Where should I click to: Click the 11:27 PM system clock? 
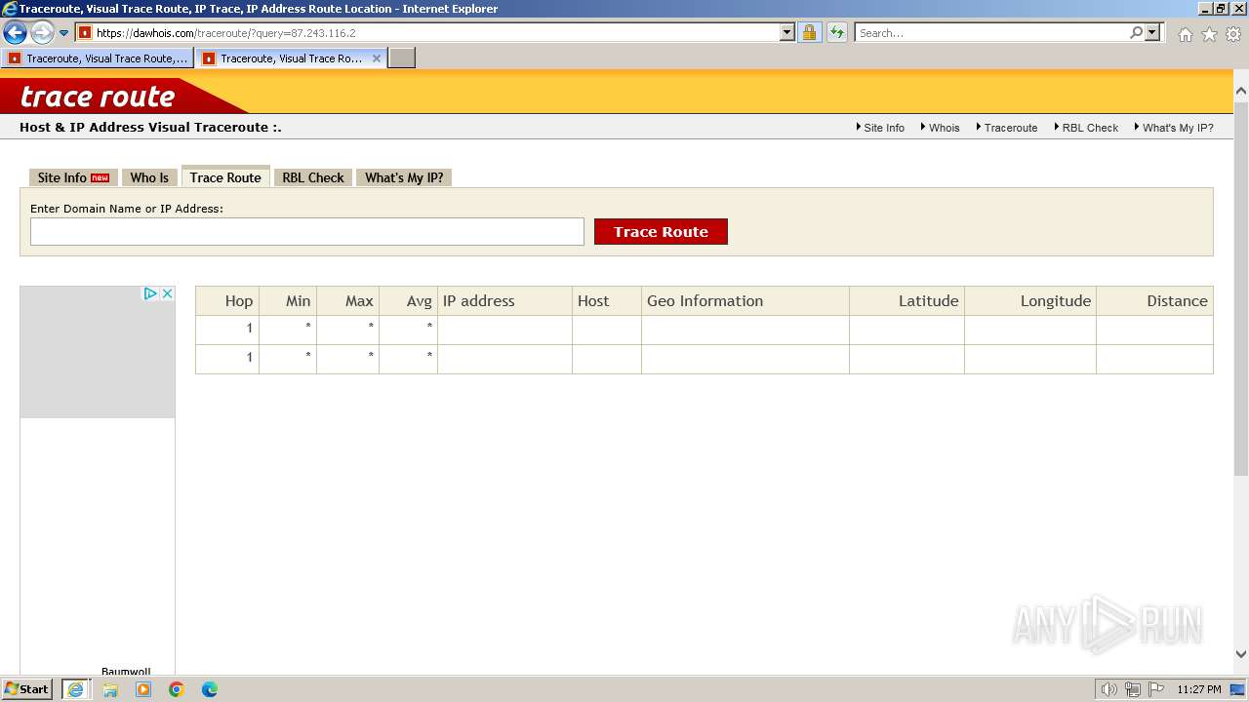pyautogui.click(x=1199, y=689)
